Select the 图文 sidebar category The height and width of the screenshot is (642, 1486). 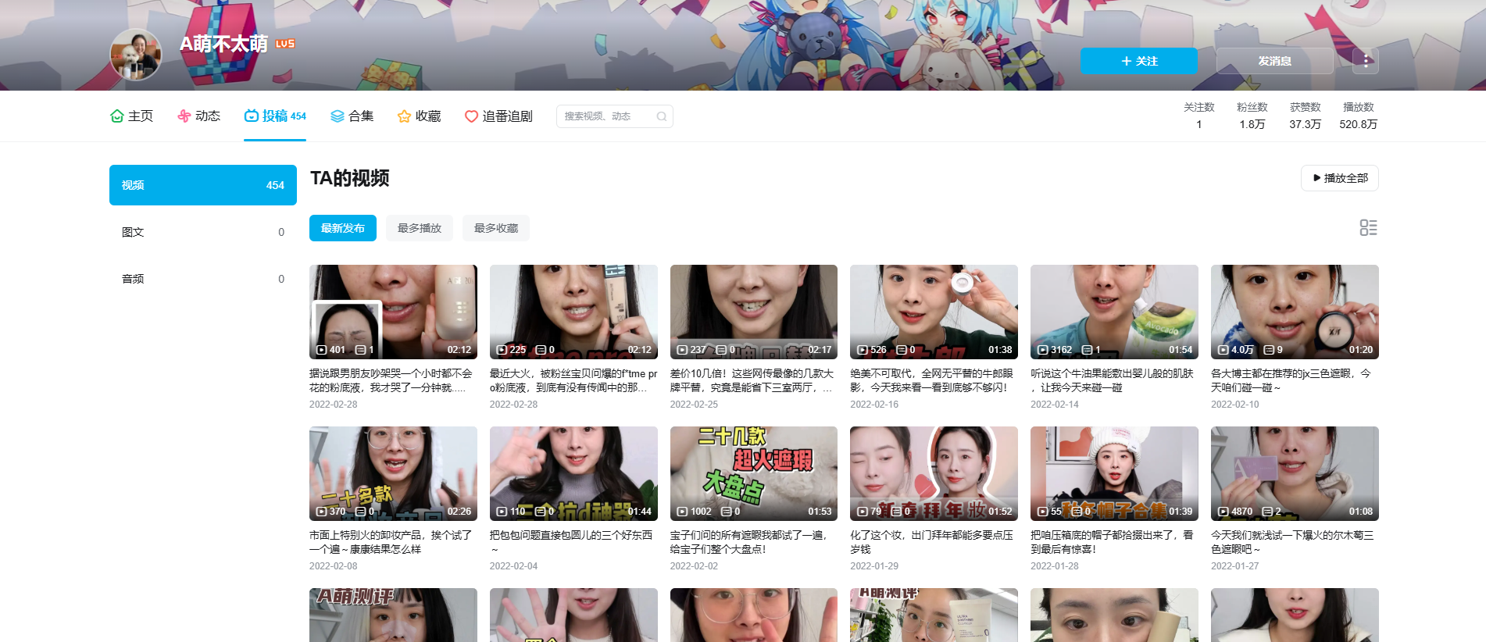[203, 232]
